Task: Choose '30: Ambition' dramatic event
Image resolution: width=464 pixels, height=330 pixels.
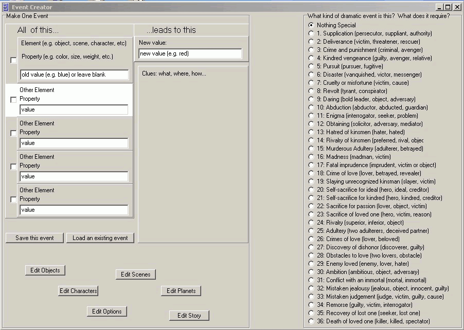Action: tap(311, 272)
